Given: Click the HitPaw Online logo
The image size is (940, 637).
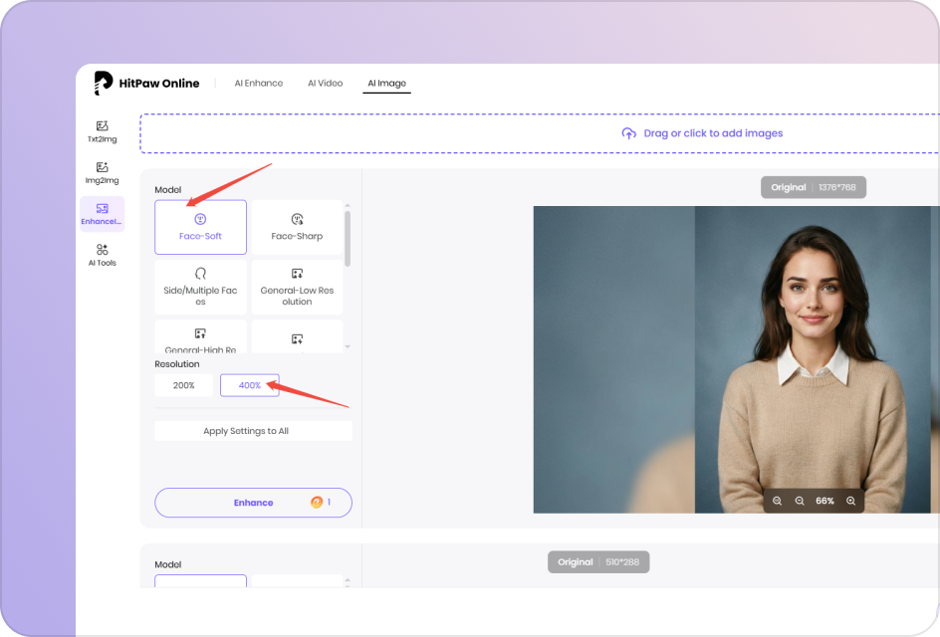Looking at the screenshot, I should click(146, 84).
